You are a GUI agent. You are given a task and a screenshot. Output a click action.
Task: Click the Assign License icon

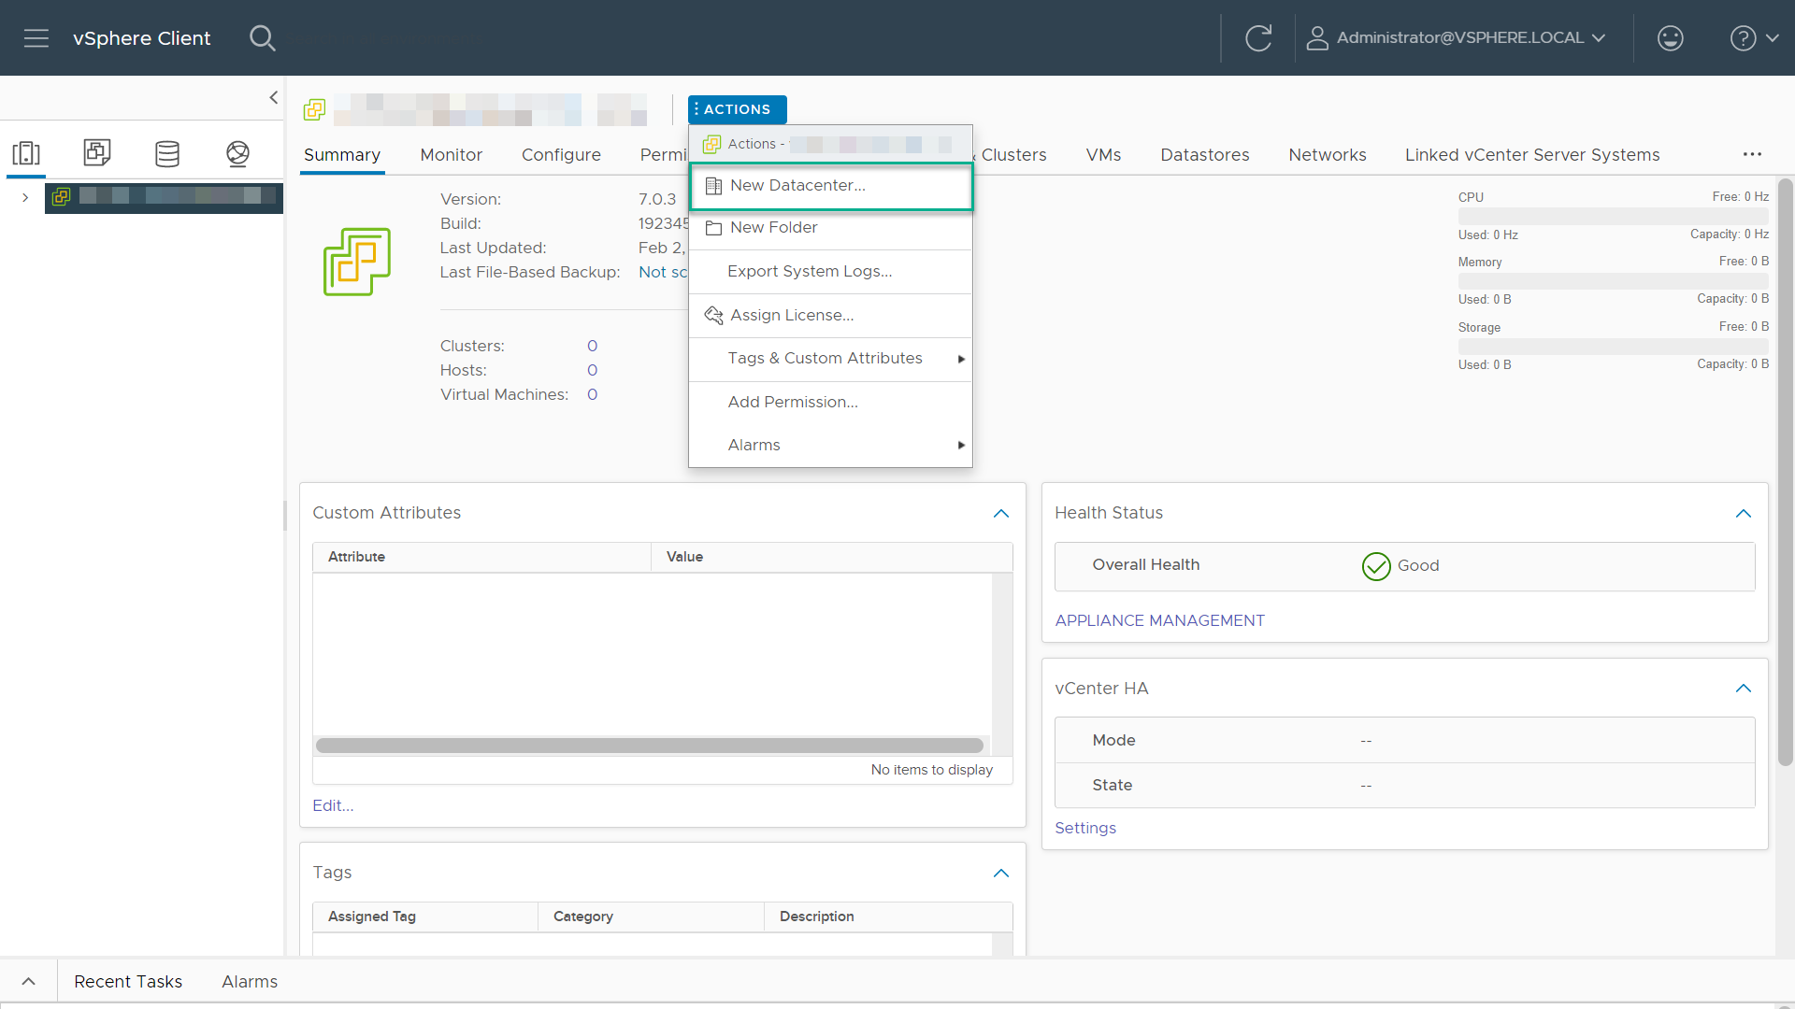(713, 316)
